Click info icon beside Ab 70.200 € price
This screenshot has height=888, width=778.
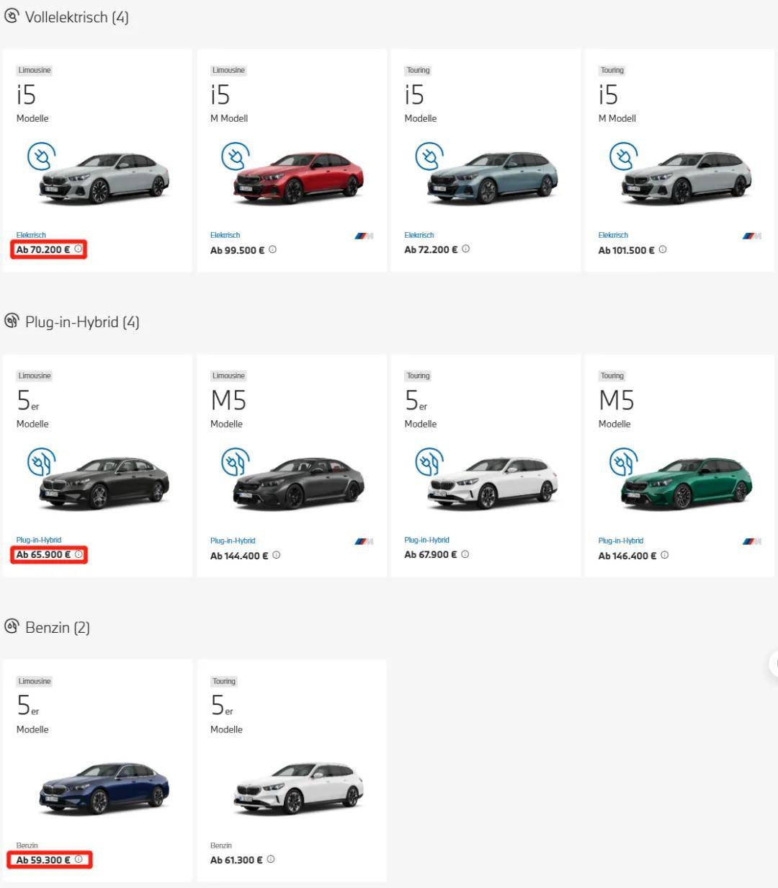(79, 249)
